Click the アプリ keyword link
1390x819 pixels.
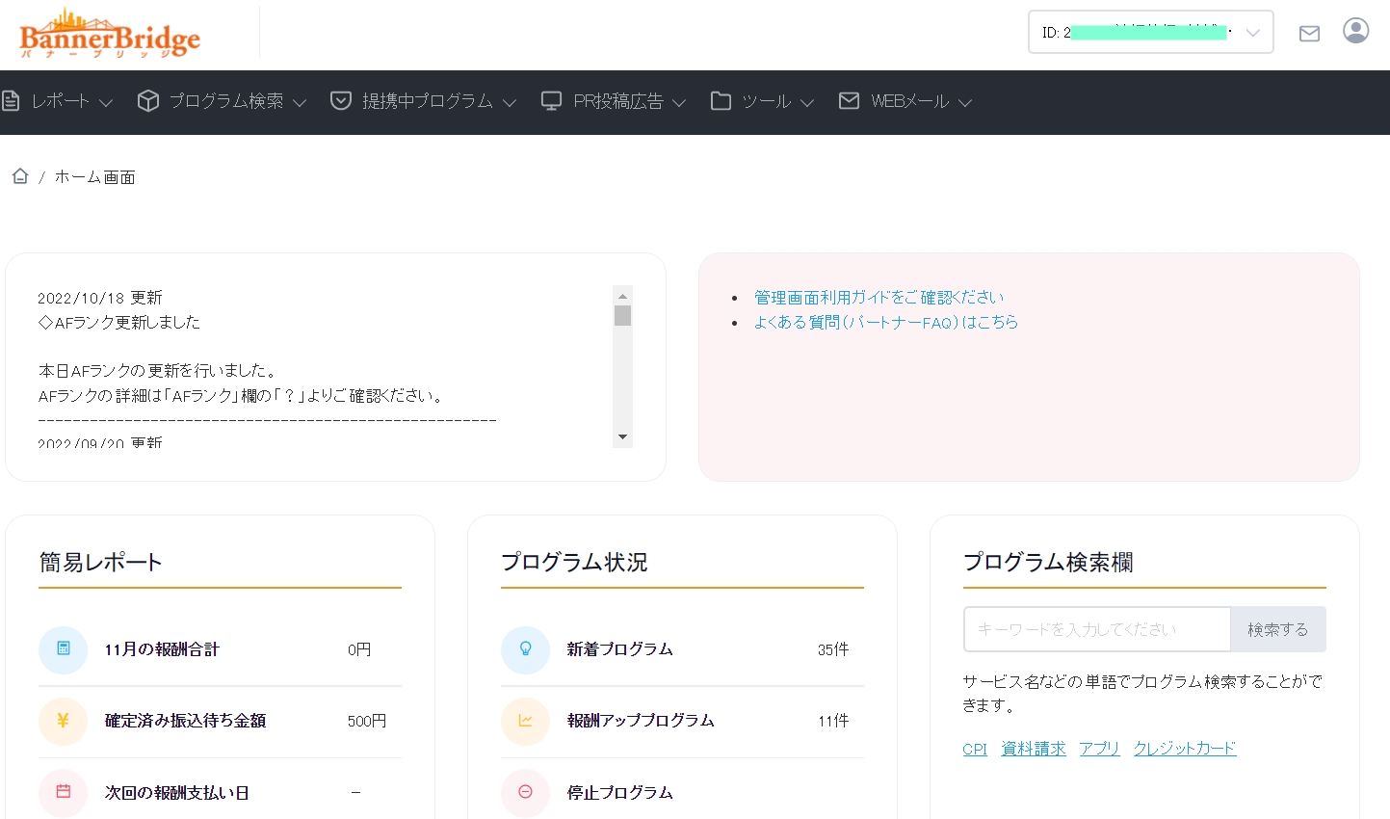[x=1099, y=749]
